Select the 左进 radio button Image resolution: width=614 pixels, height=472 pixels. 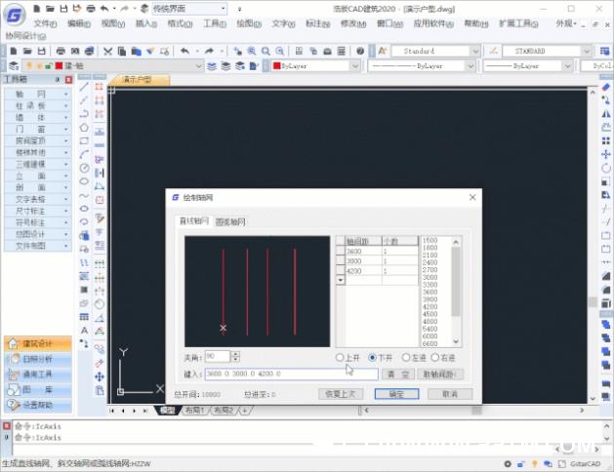coord(406,358)
